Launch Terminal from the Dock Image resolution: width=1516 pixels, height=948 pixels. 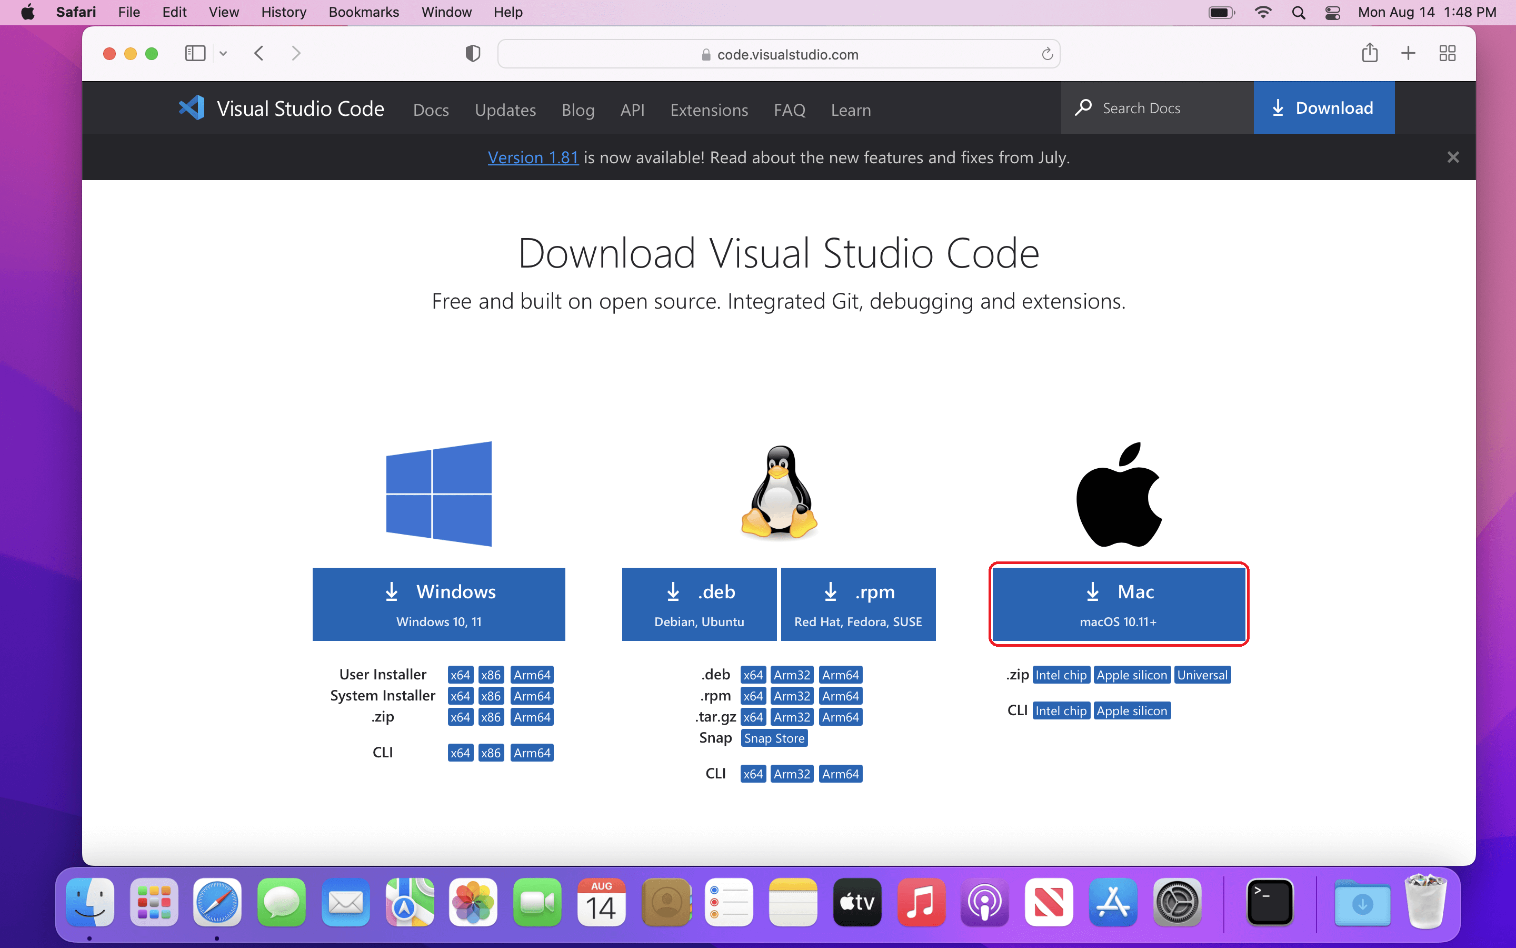tap(1269, 903)
